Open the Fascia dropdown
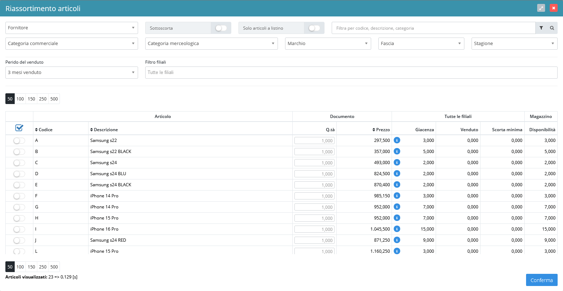Image resolution: width=563 pixels, height=291 pixels. (421, 44)
